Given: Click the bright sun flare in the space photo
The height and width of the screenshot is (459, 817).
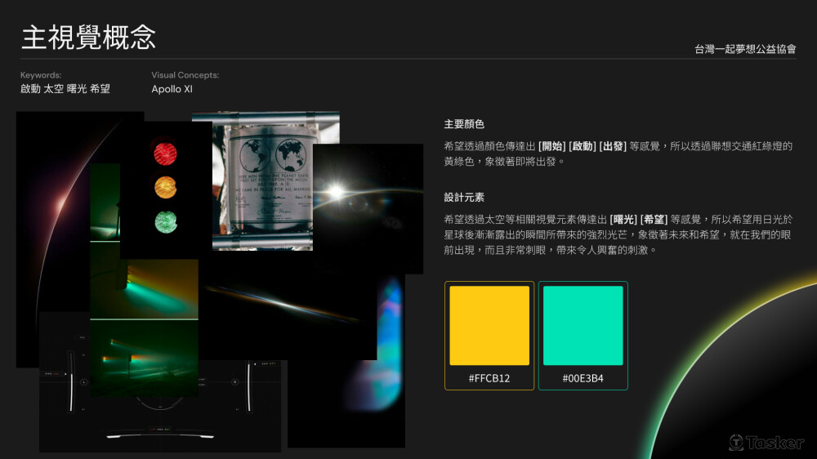Looking at the screenshot, I should 336,193.
